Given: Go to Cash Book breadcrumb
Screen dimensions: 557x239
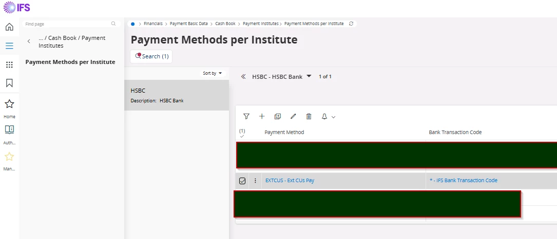Looking at the screenshot, I should pos(225,24).
